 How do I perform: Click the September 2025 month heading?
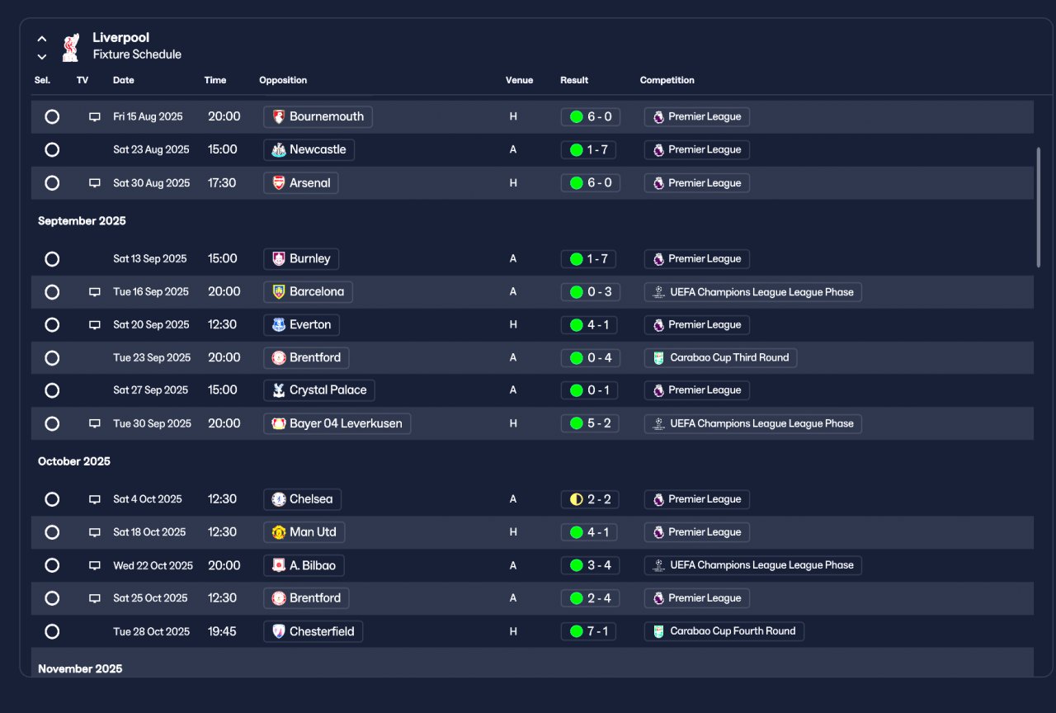point(82,221)
